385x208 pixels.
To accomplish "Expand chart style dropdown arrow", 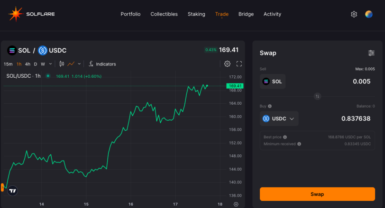I will pos(79,64).
